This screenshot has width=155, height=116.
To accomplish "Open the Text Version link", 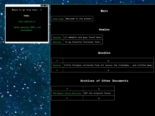I will point(27,21).
